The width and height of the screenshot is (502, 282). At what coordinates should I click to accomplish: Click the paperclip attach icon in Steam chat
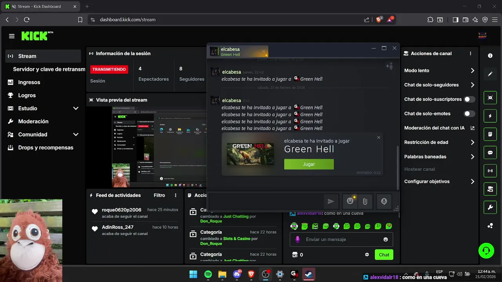click(365, 201)
